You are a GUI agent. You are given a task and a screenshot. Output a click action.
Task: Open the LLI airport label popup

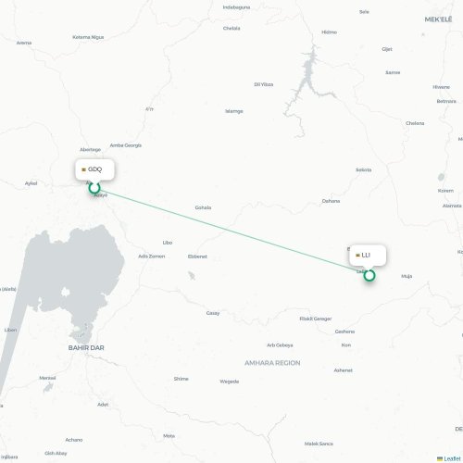pos(368,256)
